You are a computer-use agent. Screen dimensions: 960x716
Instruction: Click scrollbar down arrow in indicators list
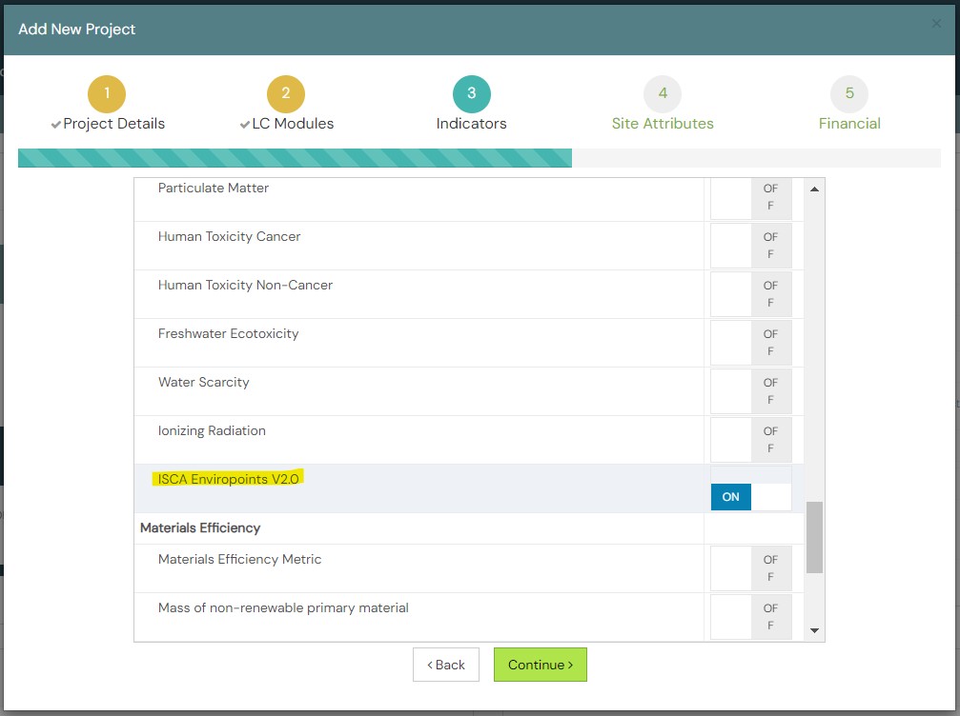814,630
